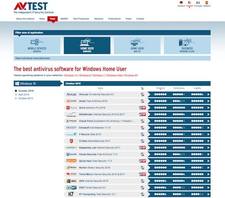Click the Avast logo
Screen dimensions: 225x198
point(72,101)
